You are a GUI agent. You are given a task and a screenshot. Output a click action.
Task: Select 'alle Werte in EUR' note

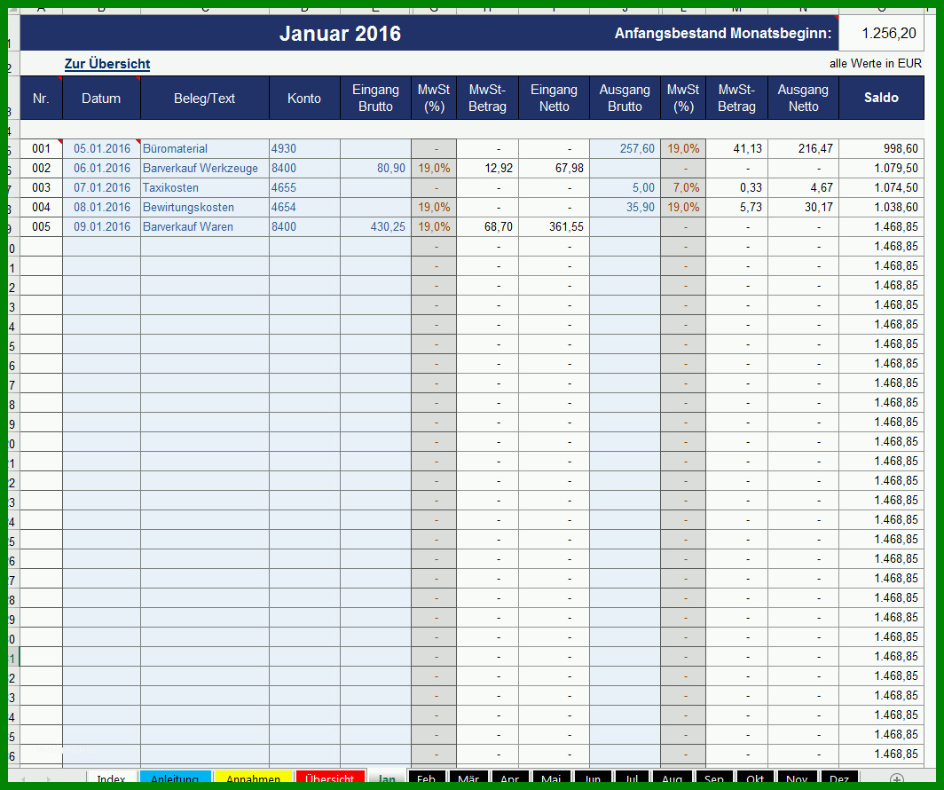click(876, 63)
